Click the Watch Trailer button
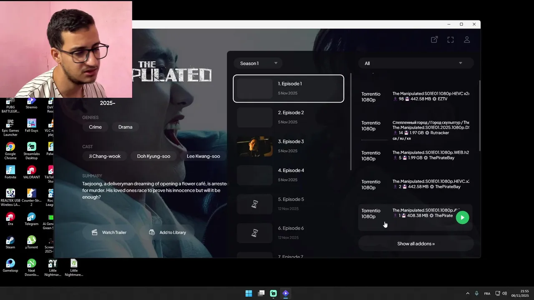This screenshot has width=534, height=300. point(109,232)
